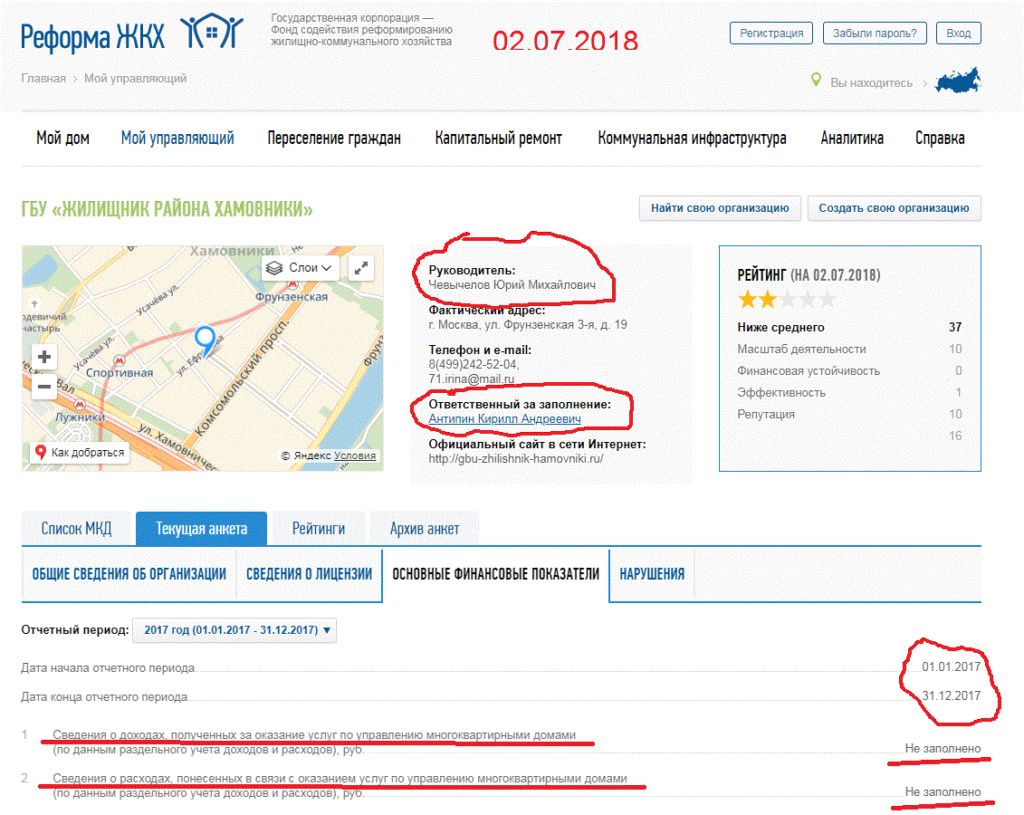Click the Спортивная metro icon on the map
The width and height of the screenshot is (1024, 815).
[x=120, y=360]
